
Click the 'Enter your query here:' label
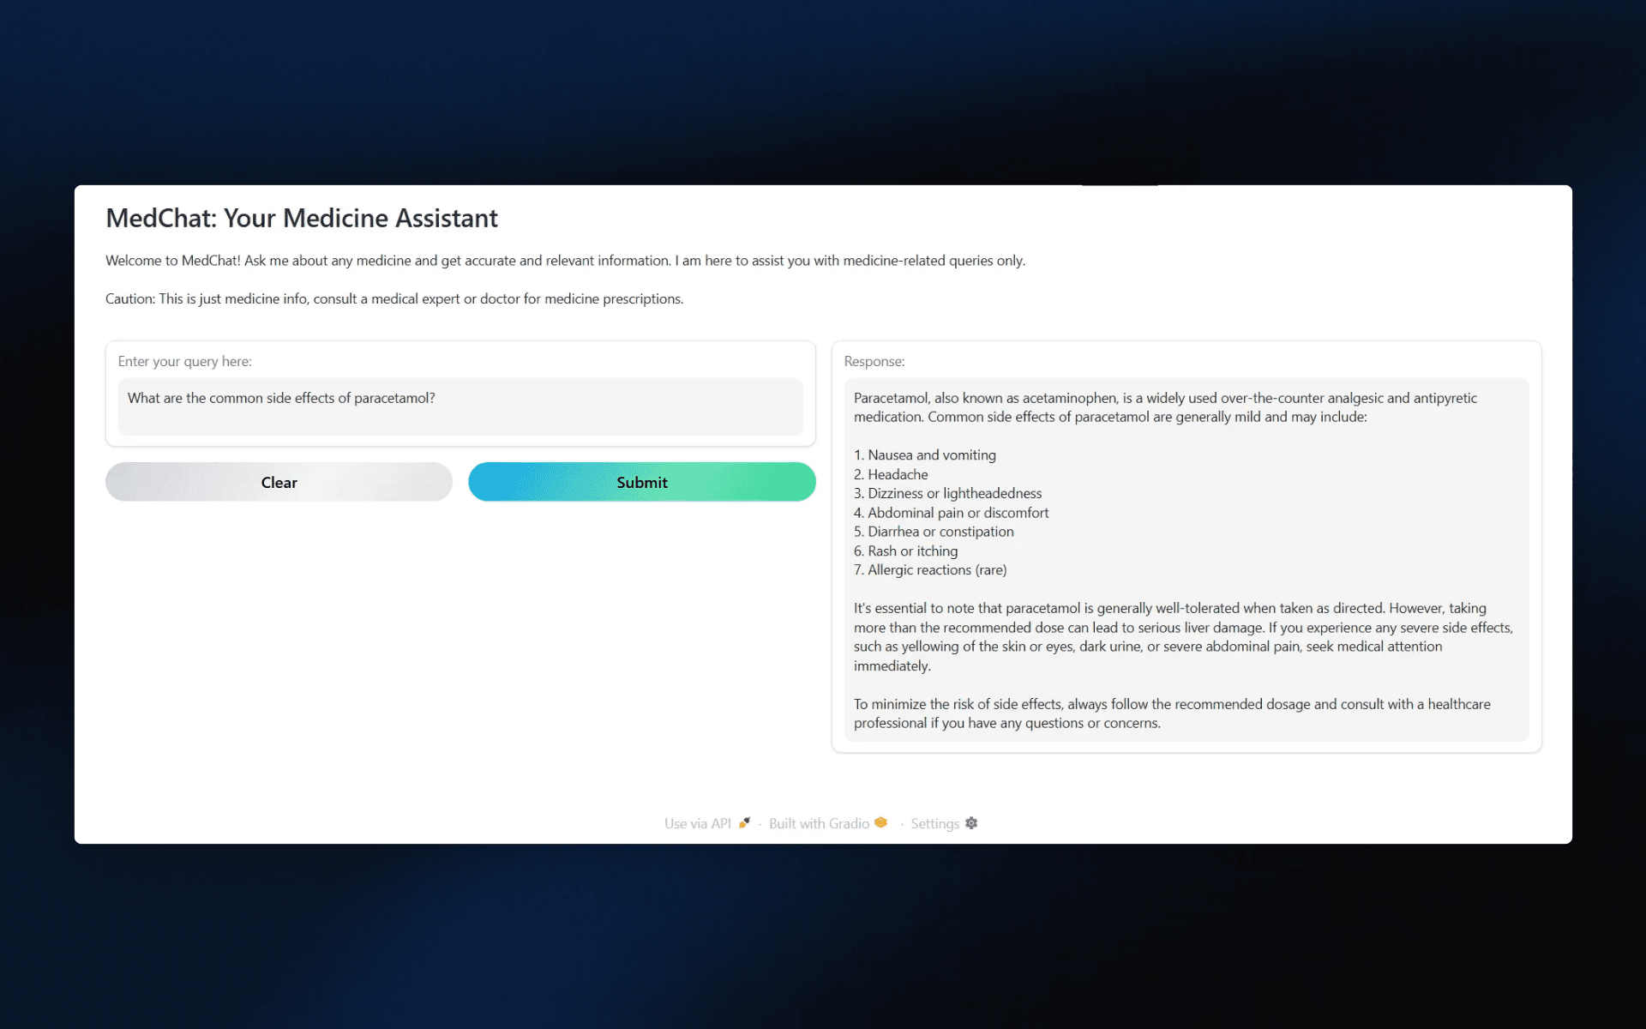(x=184, y=362)
